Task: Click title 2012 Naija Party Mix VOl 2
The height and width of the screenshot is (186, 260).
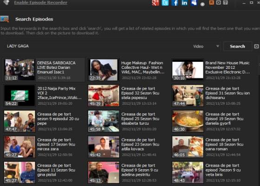Action: (x=59, y=93)
